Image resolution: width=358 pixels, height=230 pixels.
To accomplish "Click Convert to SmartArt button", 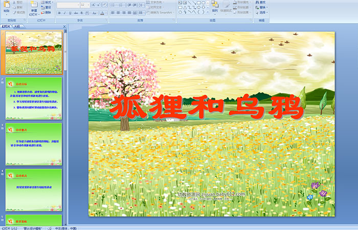I will click(x=160, y=12).
